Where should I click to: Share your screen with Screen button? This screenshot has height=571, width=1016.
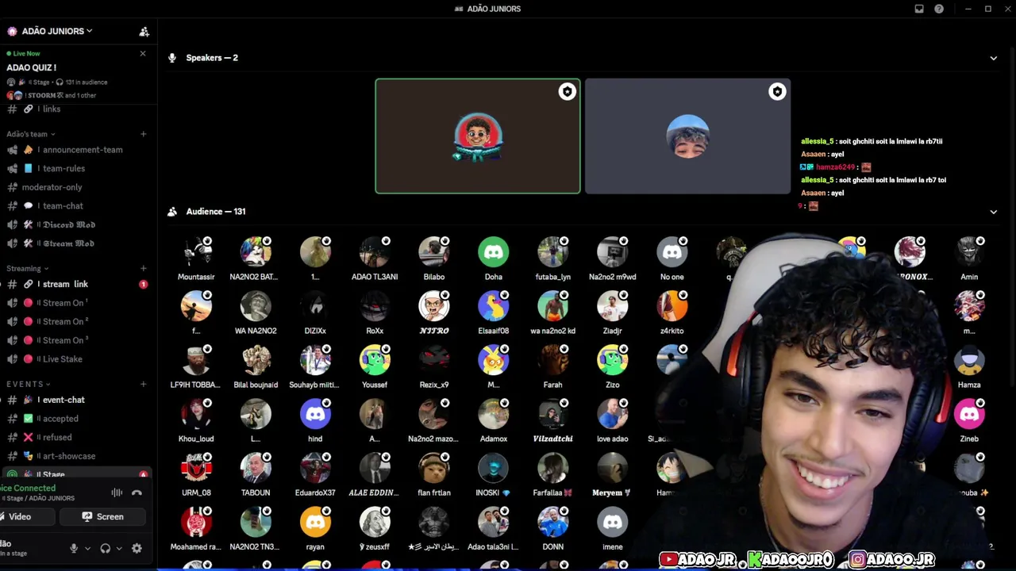coord(103,517)
